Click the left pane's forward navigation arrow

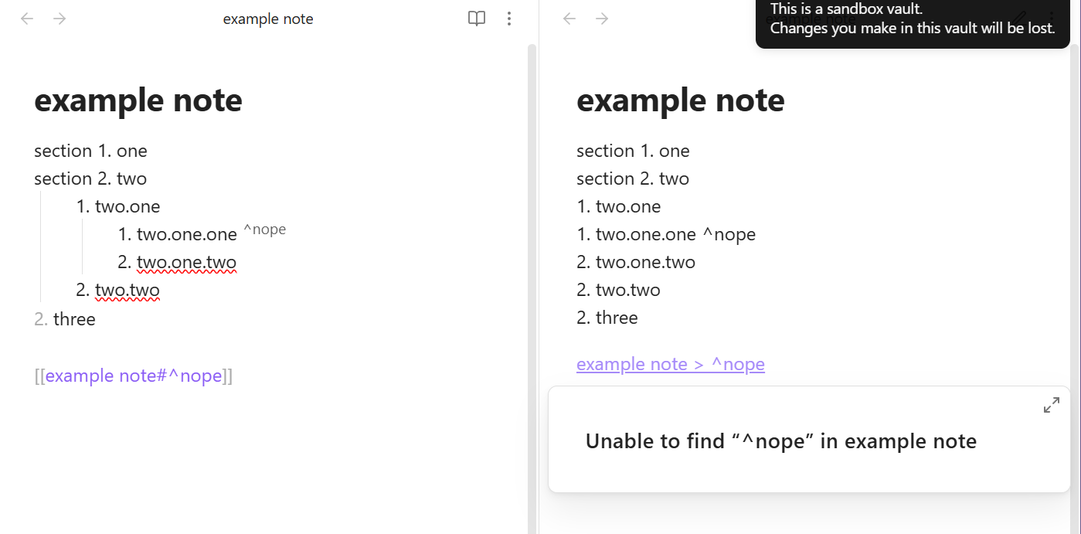(59, 19)
